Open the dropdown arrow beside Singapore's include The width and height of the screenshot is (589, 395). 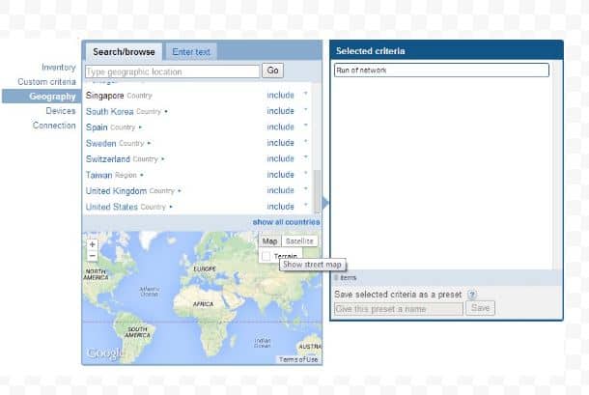[x=305, y=94]
